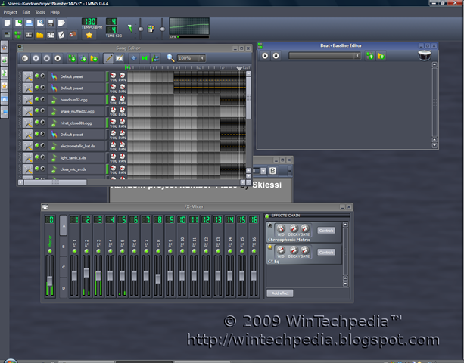Stop playback in Beat+Bassline Editor
The image size is (464, 363).
point(276,55)
